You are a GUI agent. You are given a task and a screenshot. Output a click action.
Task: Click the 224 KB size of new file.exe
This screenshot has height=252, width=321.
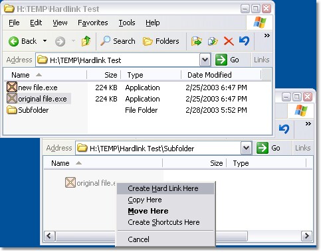pos(106,88)
